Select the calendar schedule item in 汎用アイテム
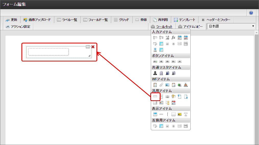The height and width of the screenshot is (145, 259). (x=174, y=103)
